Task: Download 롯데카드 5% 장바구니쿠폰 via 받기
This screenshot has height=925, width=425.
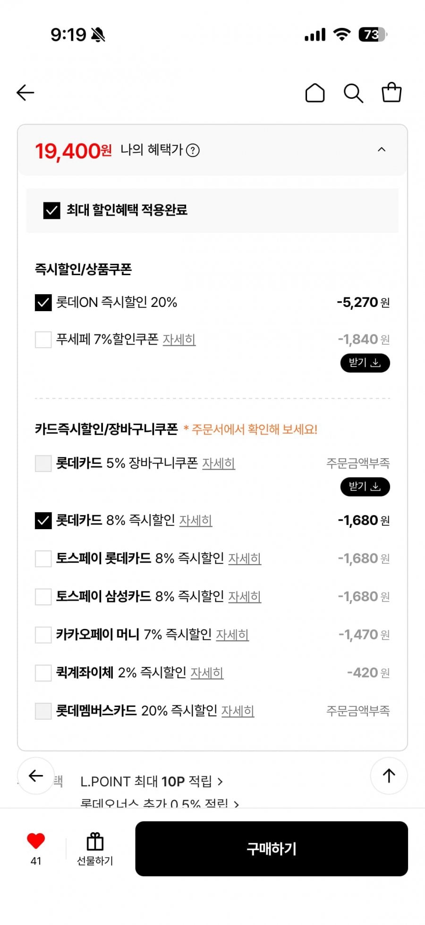Action: click(x=365, y=487)
